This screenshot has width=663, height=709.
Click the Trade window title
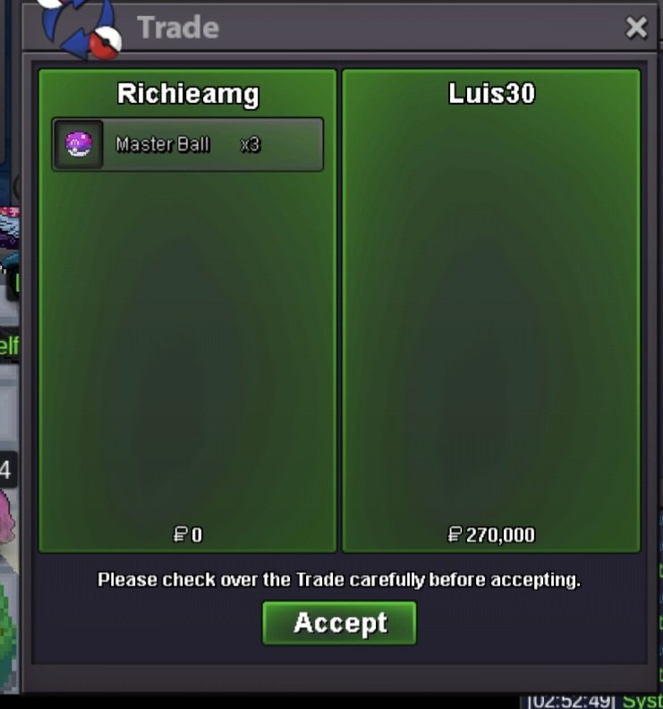point(178,28)
